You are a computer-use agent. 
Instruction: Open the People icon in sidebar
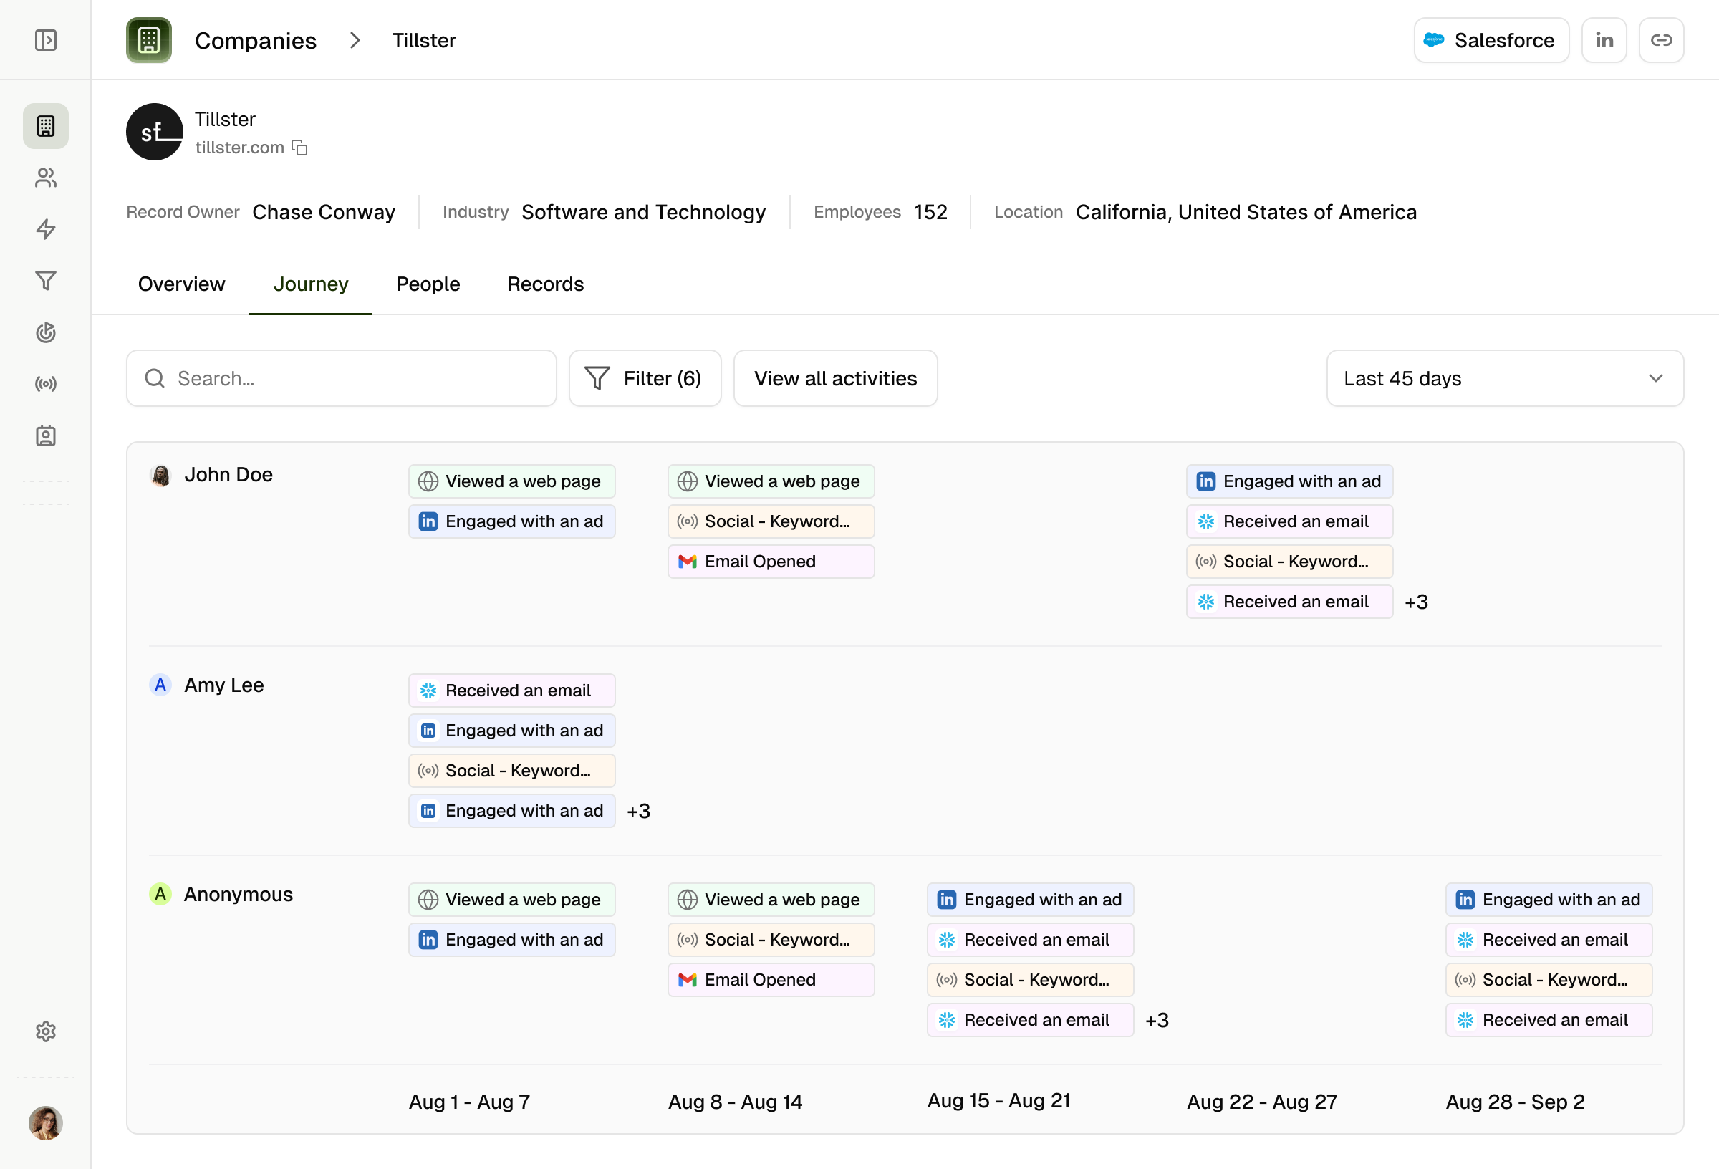[46, 178]
